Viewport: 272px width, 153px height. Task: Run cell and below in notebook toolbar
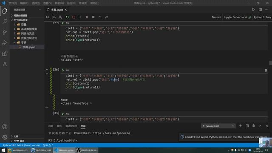coord(60,17)
